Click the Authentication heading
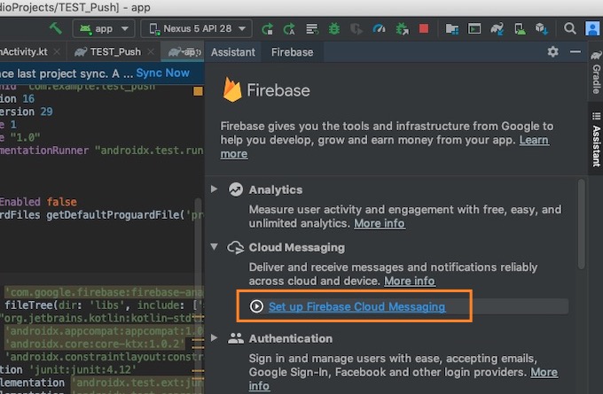603x394 pixels. 290,339
